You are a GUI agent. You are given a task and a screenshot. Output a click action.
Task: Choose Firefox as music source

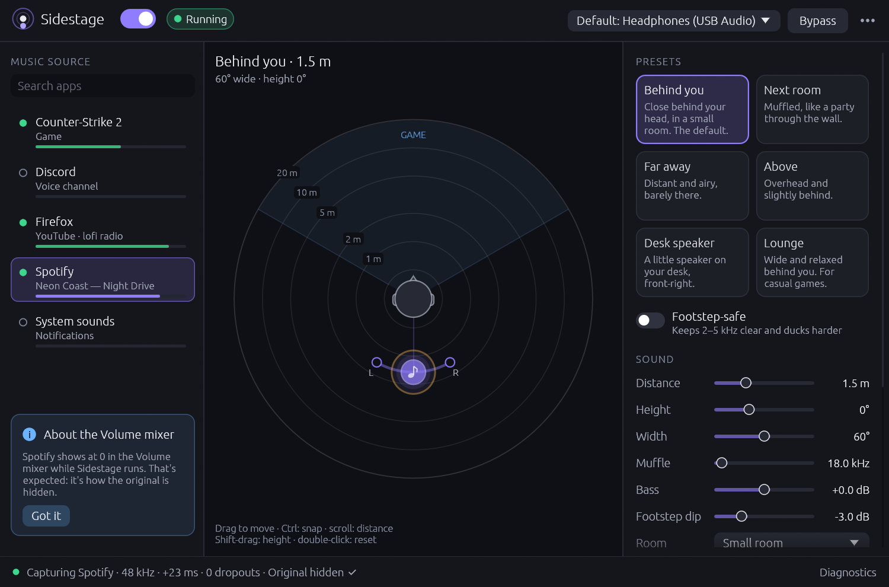click(103, 229)
